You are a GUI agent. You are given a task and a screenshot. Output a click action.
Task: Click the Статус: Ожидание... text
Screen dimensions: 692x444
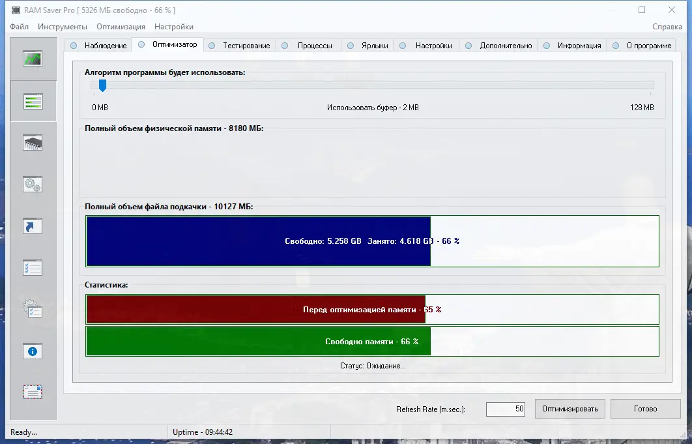point(373,366)
